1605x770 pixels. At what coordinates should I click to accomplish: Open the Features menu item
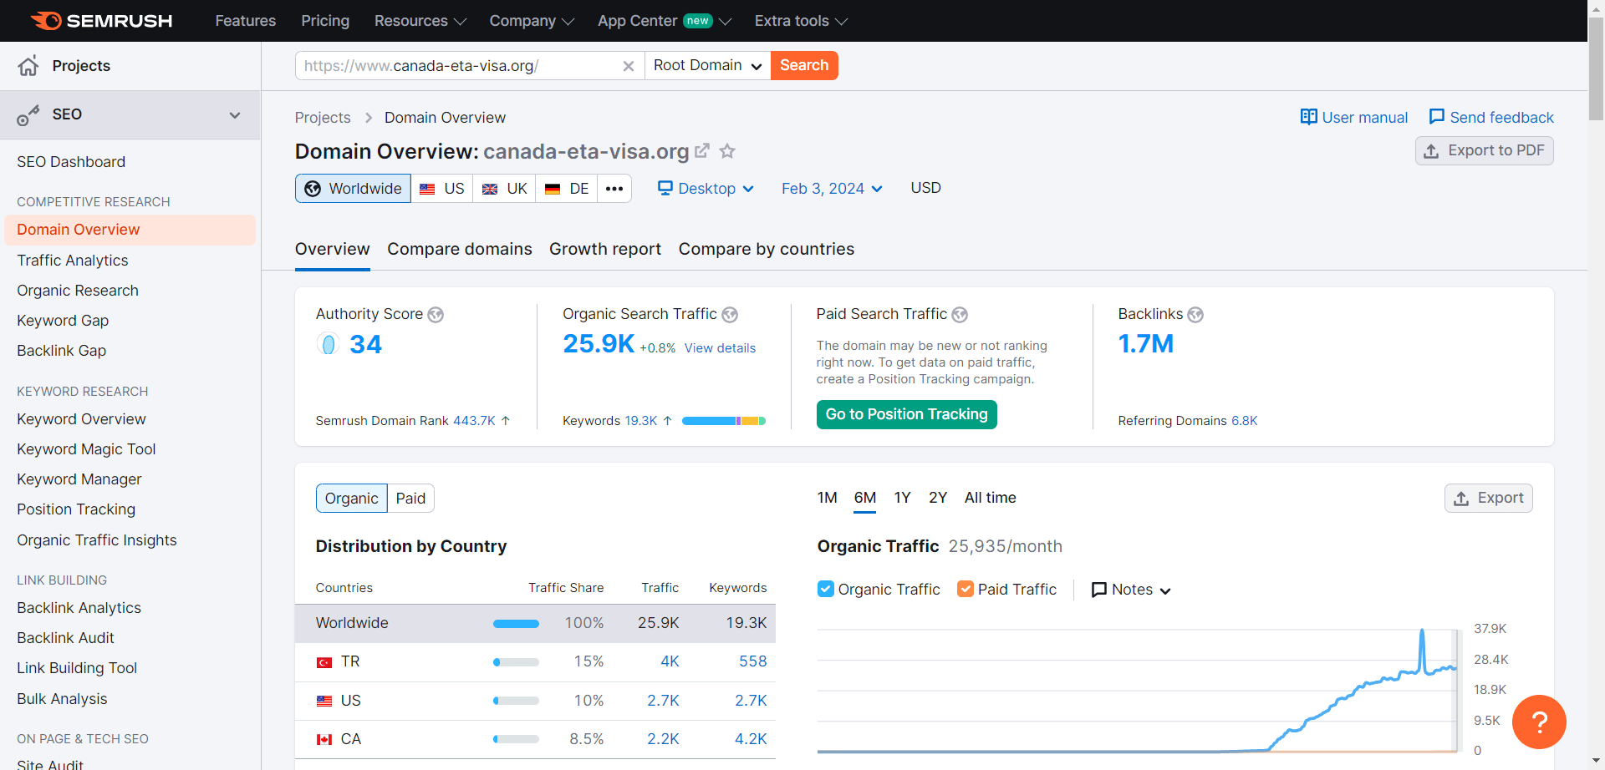pyautogui.click(x=246, y=21)
